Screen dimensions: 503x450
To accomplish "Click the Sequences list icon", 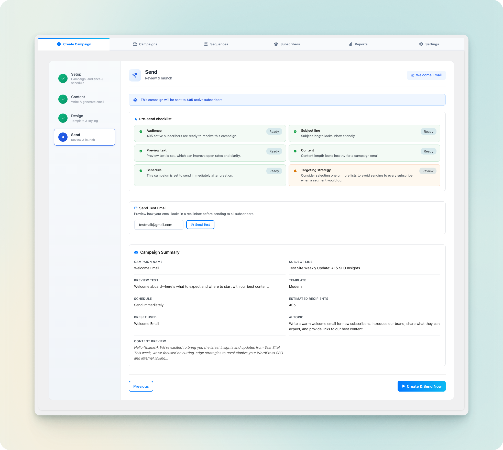I will [x=206, y=44].
